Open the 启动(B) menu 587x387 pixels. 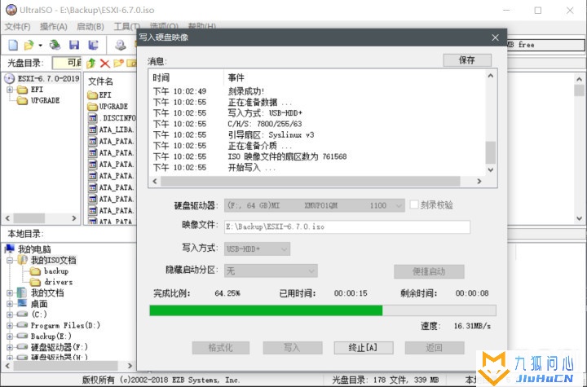coord(90,27)
